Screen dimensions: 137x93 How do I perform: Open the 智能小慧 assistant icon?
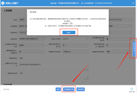click(x=132, y=90)
